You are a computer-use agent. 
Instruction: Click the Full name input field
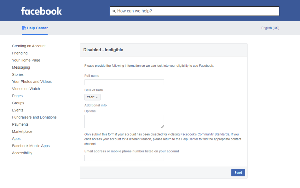(x=124, y=83)
